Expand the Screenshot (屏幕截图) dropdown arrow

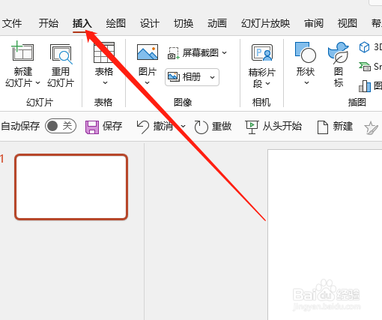click(x=225, y=52)
